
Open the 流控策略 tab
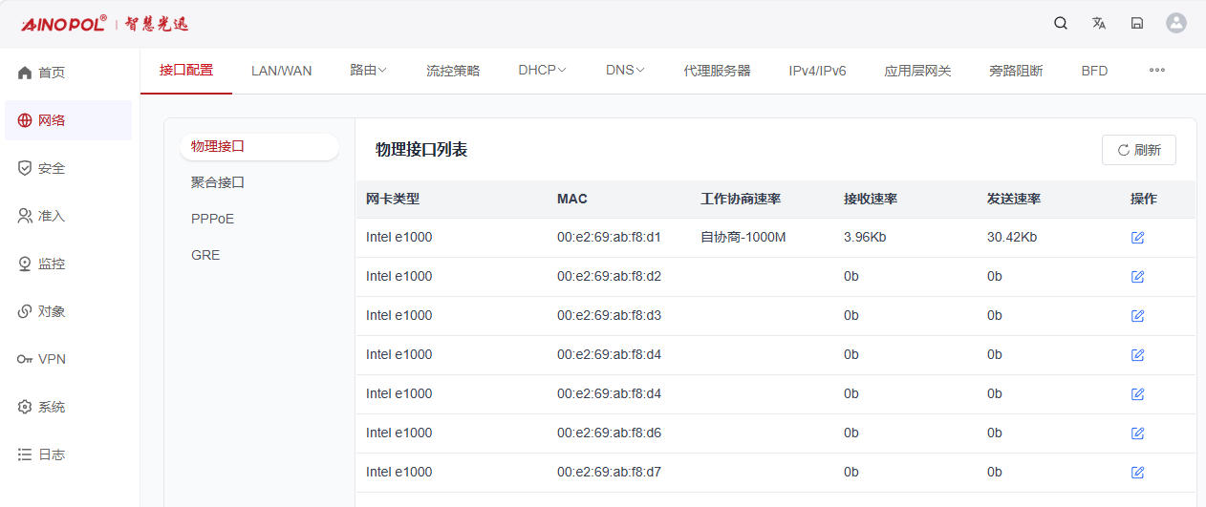click(x=453, y=71)
